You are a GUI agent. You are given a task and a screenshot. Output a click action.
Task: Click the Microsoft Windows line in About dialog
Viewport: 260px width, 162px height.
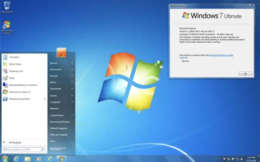(188, 29)
